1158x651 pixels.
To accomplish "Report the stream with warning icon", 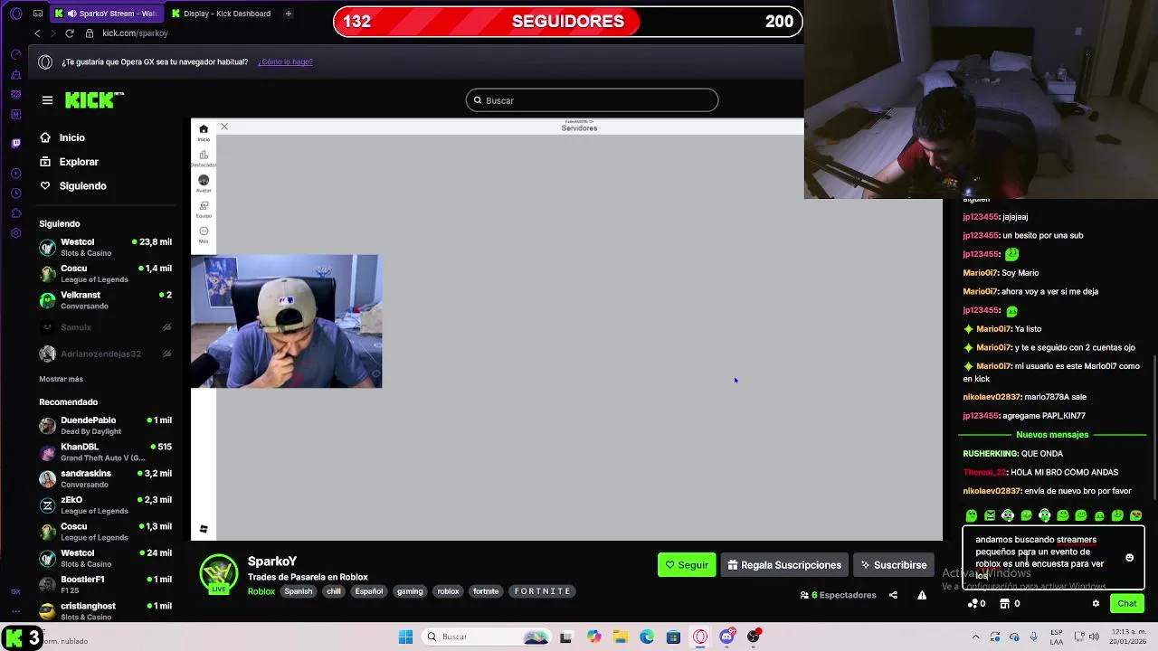I will pos(922,595).
